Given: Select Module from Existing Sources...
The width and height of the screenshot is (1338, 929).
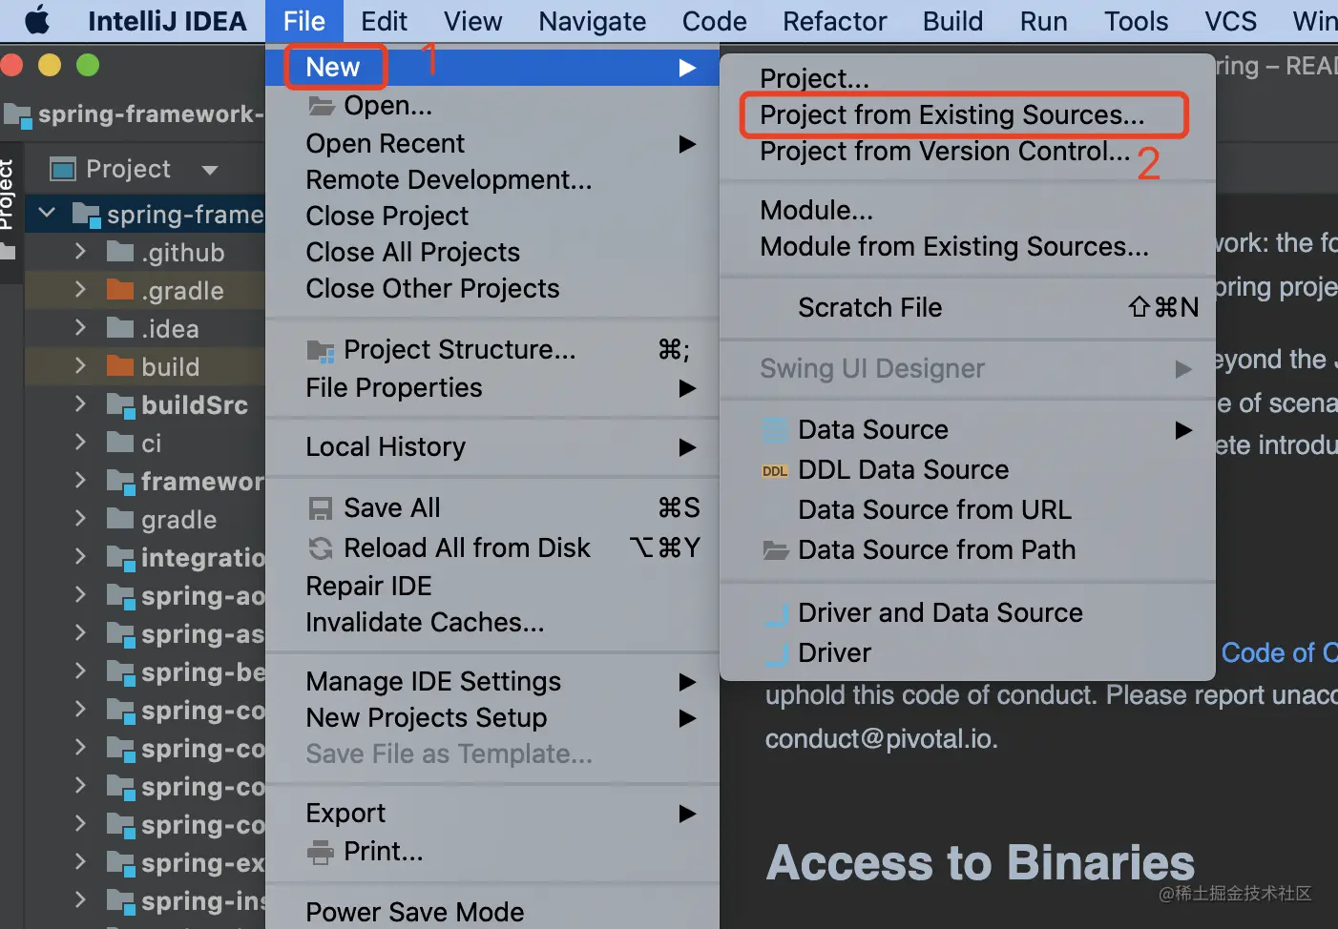Looking at the screenshot, I should pyautogui.click(x=953, y=246).
